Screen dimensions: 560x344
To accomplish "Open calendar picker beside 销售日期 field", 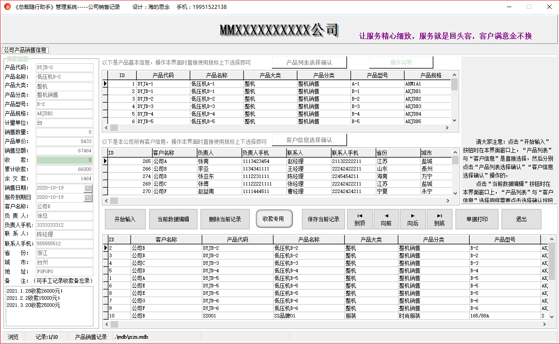I will point(88,188).
